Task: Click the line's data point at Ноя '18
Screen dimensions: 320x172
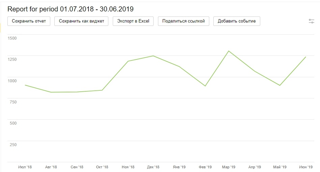Action: point(128,61)
